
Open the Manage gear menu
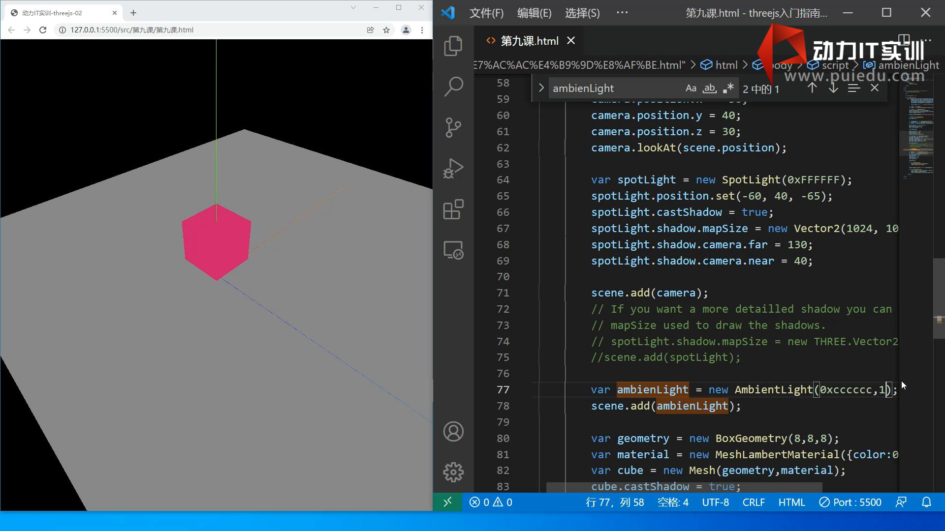coord(453,472)
